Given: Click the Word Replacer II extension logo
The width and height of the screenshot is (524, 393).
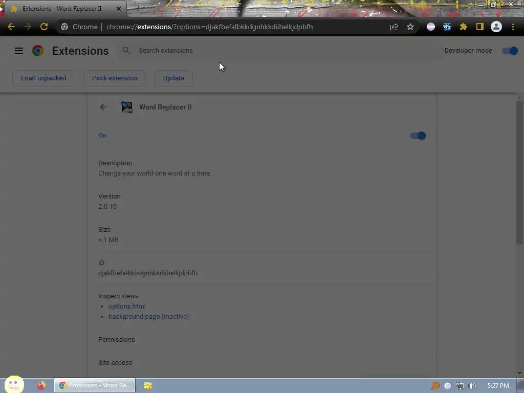Looking at the screenshot, I should point(126,107).
